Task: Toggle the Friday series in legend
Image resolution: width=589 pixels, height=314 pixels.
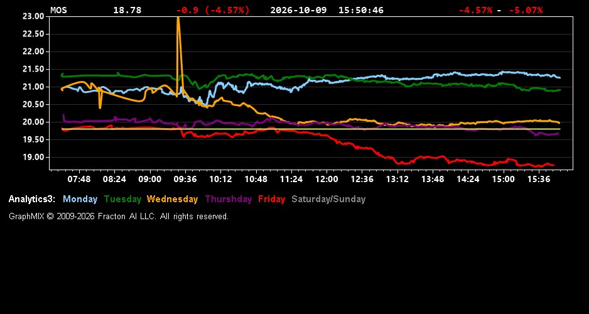Action: pyautogui.click(x=272, y=200)
